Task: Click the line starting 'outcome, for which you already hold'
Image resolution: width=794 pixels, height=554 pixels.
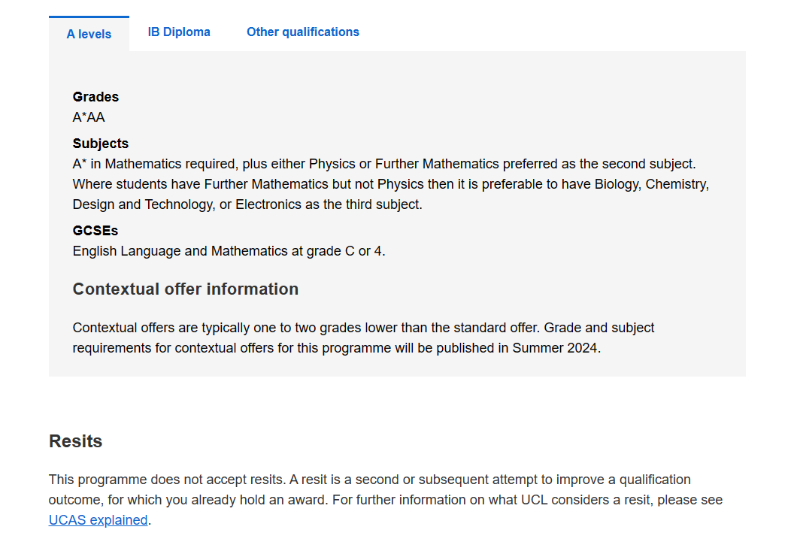Action: [386, 500]
